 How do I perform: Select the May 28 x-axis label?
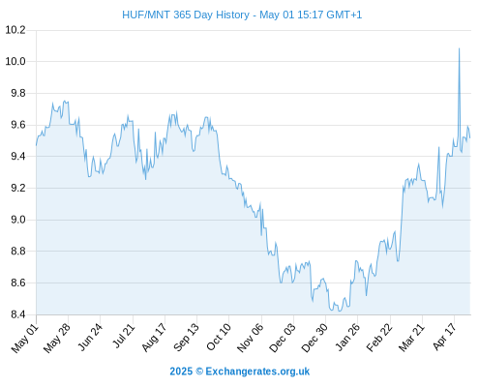[57, 338]
